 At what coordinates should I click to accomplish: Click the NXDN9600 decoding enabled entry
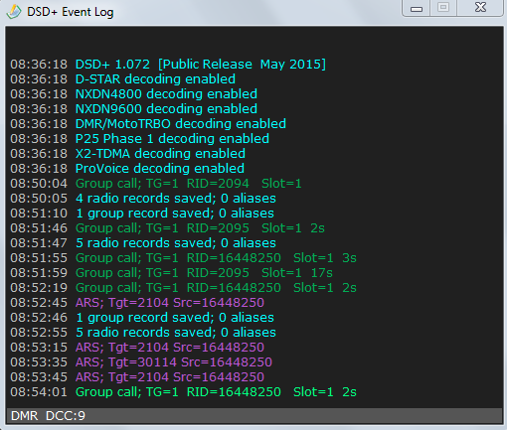click(x=133, y=109)
